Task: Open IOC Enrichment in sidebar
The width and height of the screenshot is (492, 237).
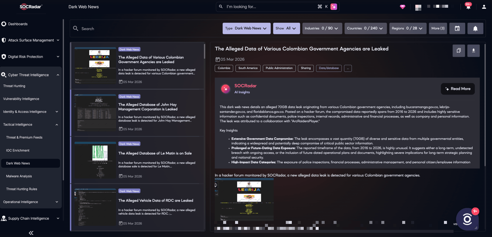Action: click(18, 150)
